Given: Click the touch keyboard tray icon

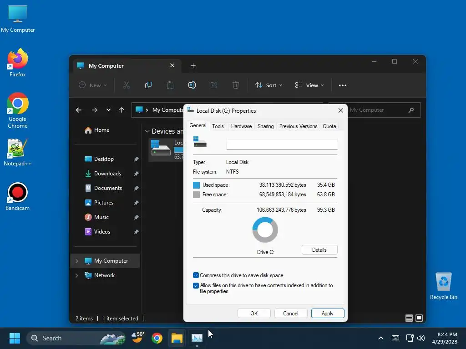Looking at the screenshot, I should 395,338.
